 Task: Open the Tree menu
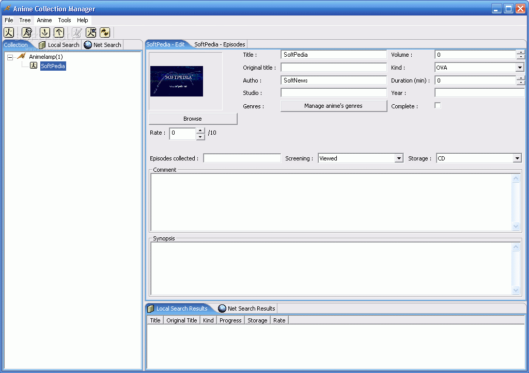(25, 20)
